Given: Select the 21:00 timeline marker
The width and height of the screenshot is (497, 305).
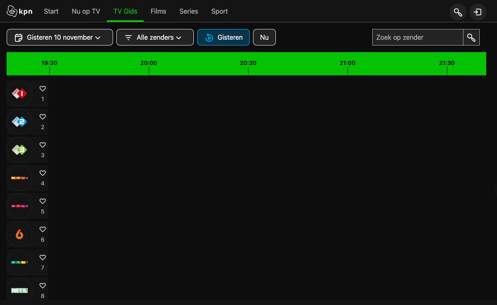Looking at the screenshot, I should click(x=347, y=63).
